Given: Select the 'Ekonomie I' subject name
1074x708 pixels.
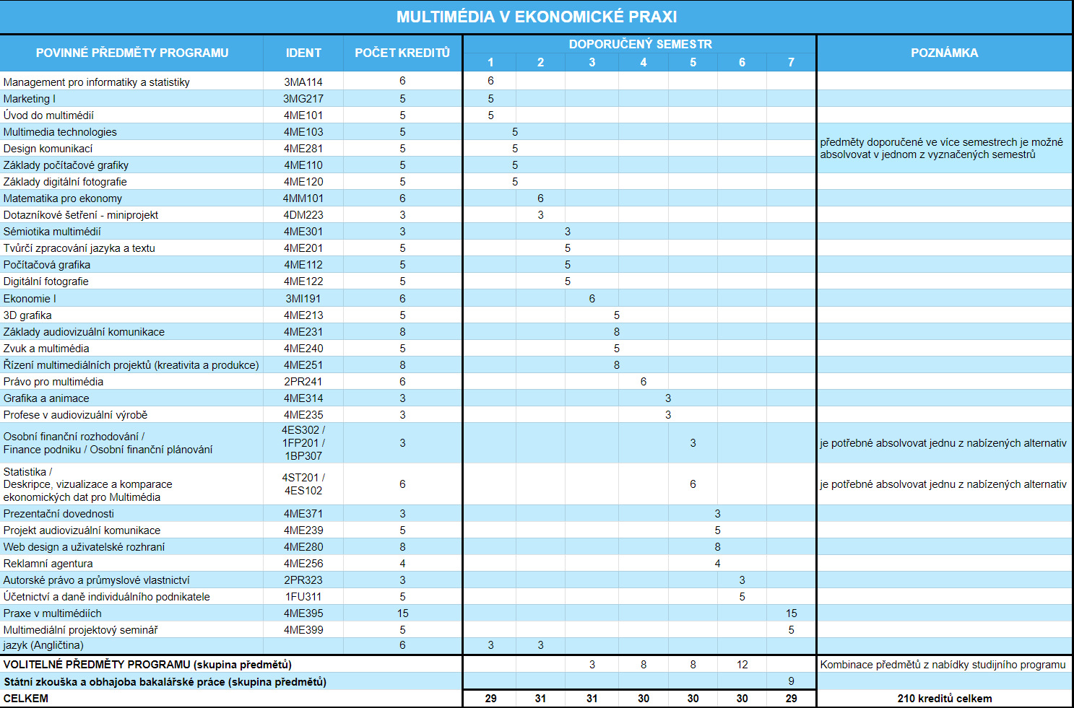Looking at the screenshot, I should point(30,299).
